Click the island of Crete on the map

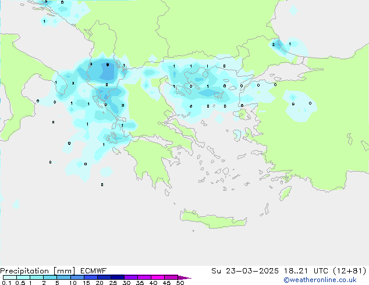tap(213, 219)
